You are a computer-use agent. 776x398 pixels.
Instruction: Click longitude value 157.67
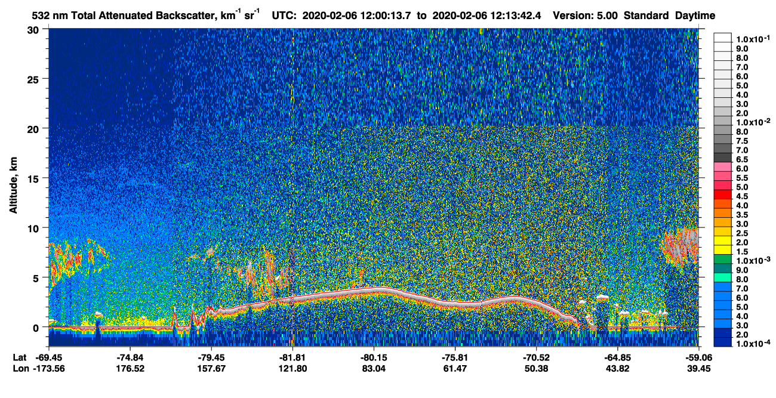[x=211, y=369]
